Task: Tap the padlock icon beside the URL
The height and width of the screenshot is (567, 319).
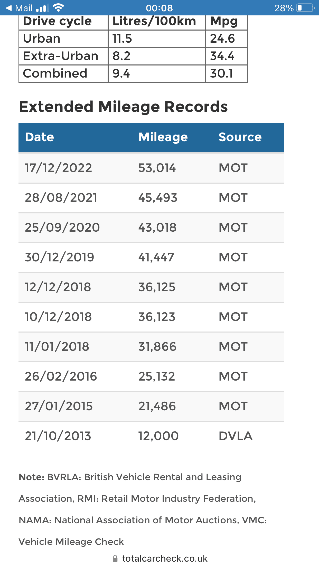Action: click(115, 559)
